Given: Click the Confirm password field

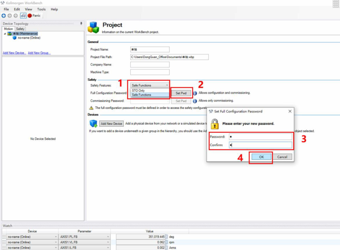Looking at the screenshot, I should click(x=260, y=145).
